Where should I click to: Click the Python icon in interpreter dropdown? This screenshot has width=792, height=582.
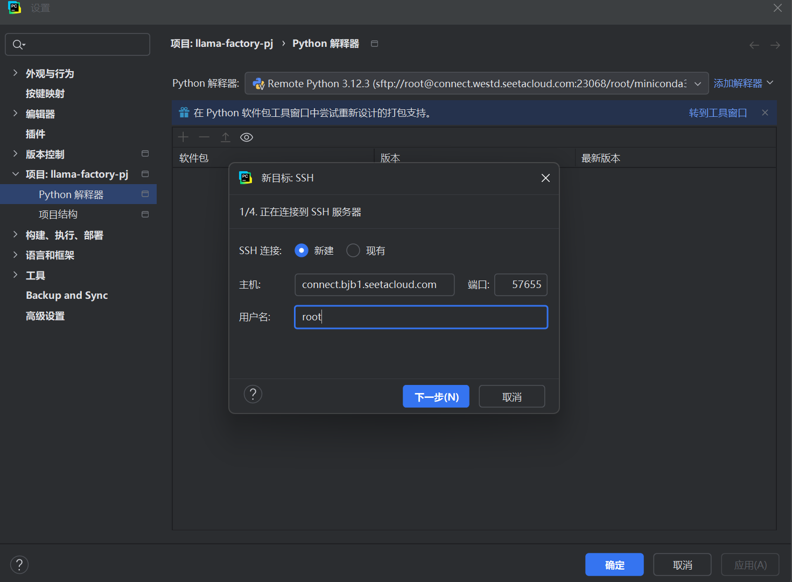(258, 83)
